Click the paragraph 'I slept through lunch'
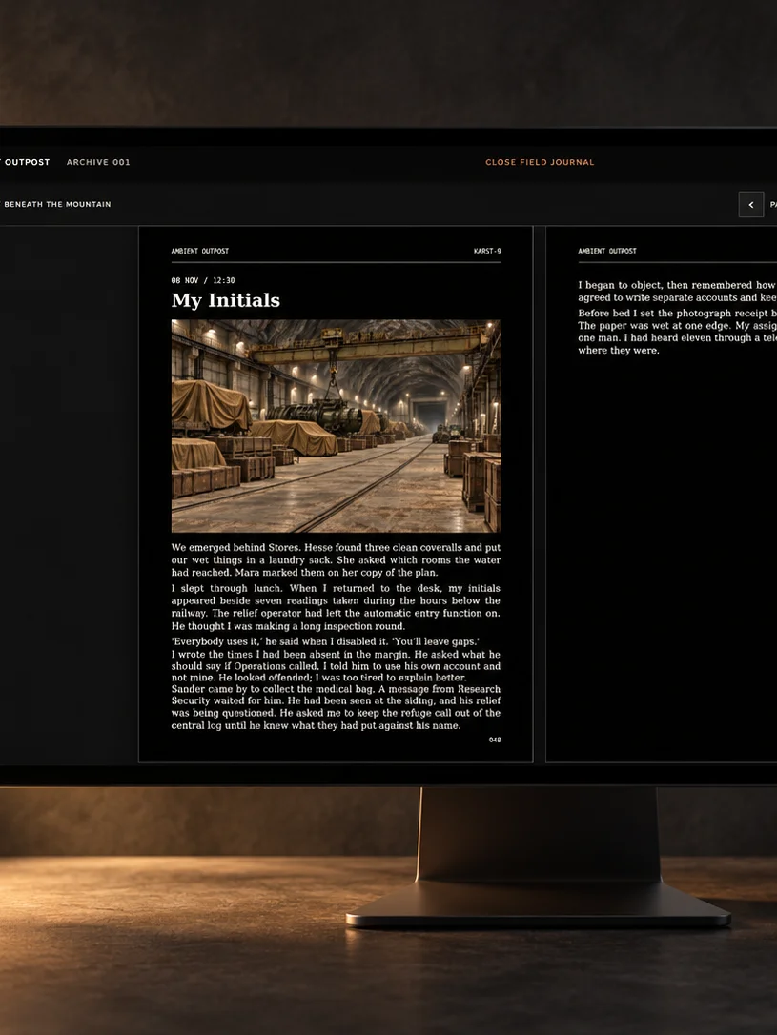This screenshot has width=777, height=1035. 336,607
